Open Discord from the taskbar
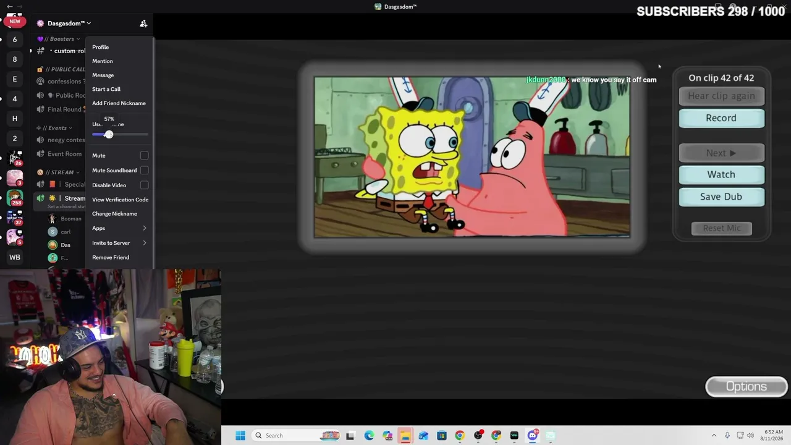Viewport: 791px width, 445px height. pyautogui.click(x=533, y=436)
